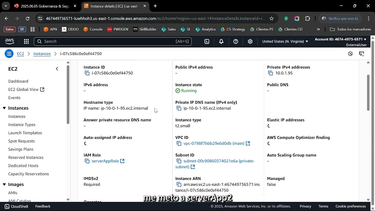Open Dedicated Hosts in sidebar
The height and width of the screenshot is (211, 375).
[23, 166]
